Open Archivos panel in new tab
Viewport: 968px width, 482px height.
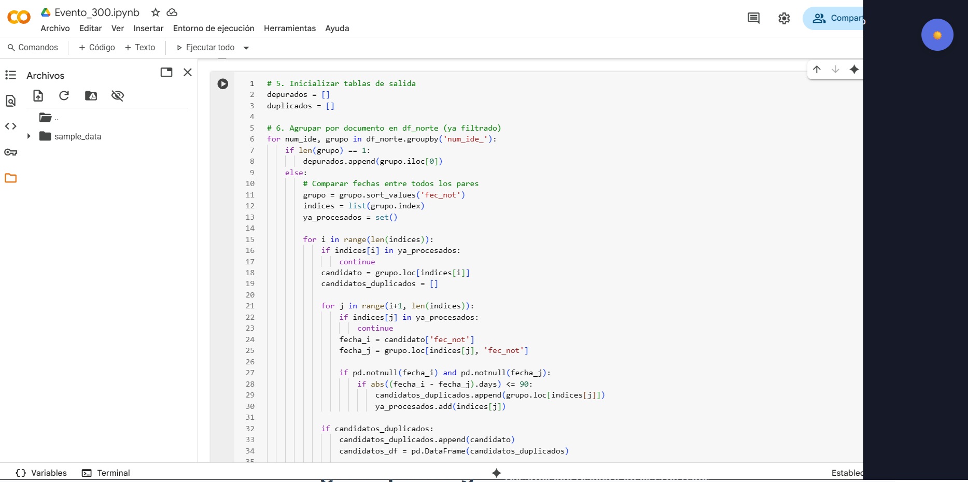[166, 73]
